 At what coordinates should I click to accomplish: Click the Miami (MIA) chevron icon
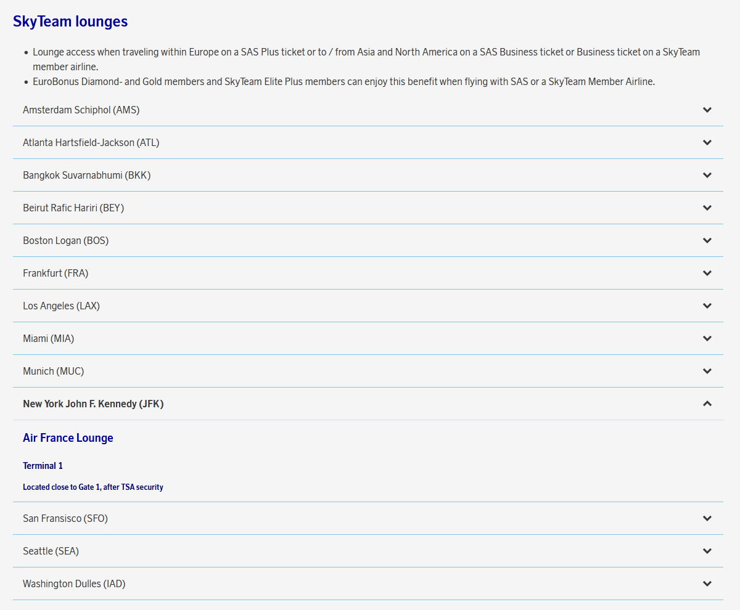pyautogui.click(x=707, y=338)
